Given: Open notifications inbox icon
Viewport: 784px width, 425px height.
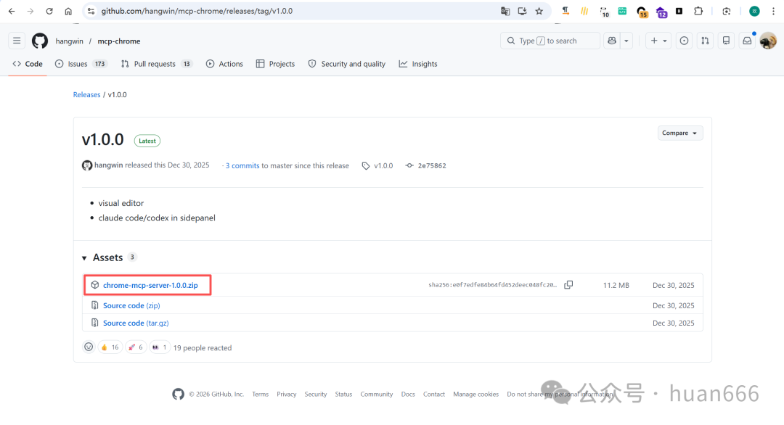Looking at the screenshot, I should pyautogui.click(x=747, y=41).
